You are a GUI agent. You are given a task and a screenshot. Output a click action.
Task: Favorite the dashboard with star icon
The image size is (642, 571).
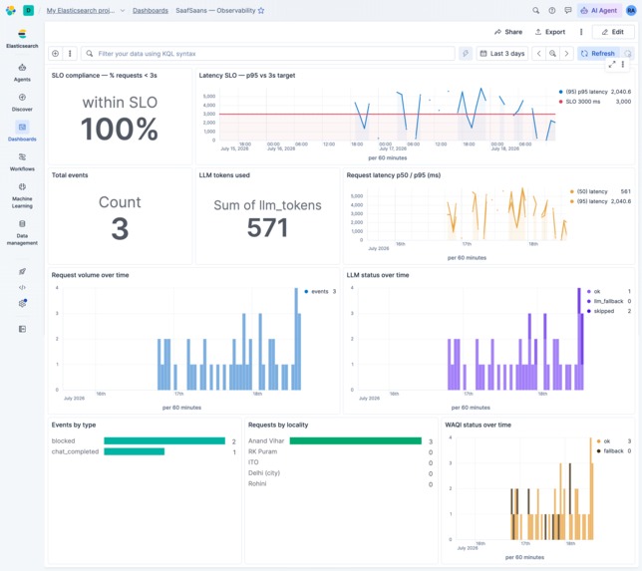click(261, 11)
